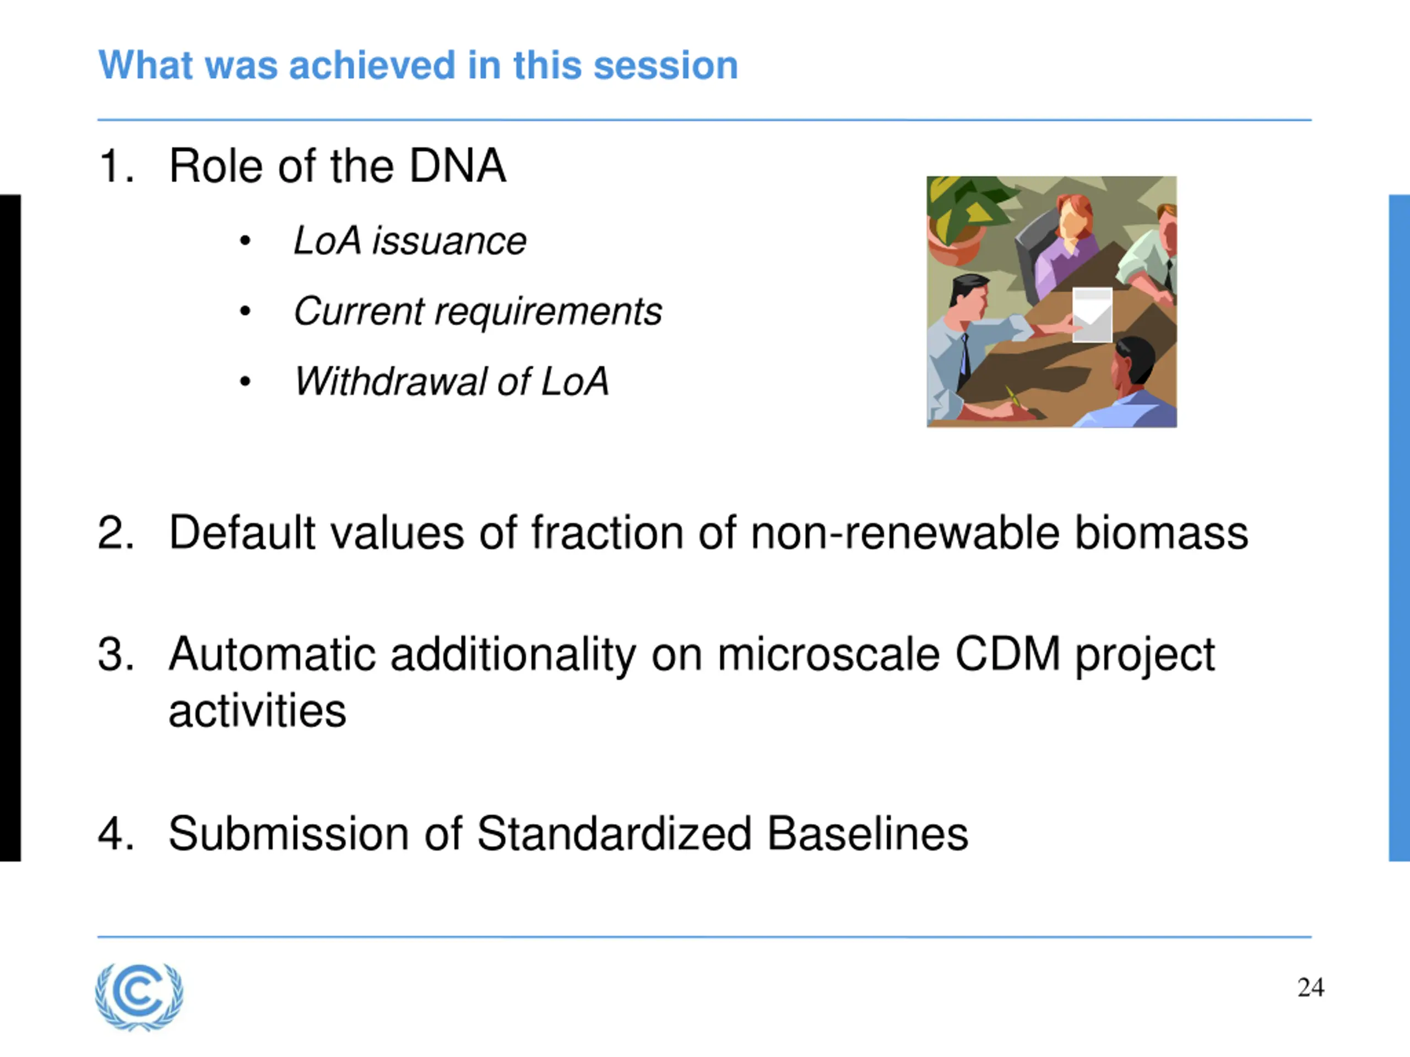Click the UNFCCC logo in footer
Viewport: 1410px width, 1057px height.
pos(139,997)
